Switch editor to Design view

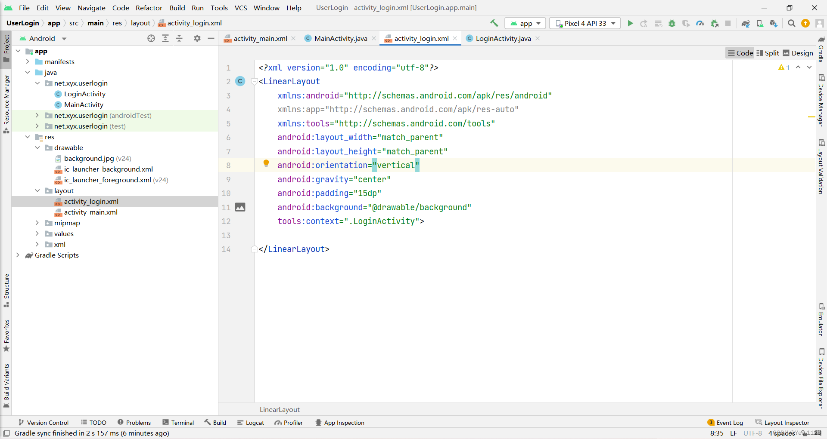tap(798, 53)
